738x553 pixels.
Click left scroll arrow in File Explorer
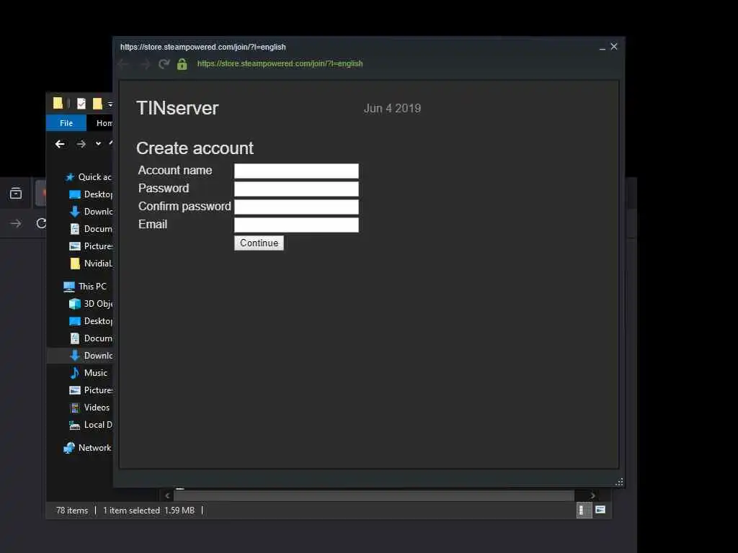[167, 495]
